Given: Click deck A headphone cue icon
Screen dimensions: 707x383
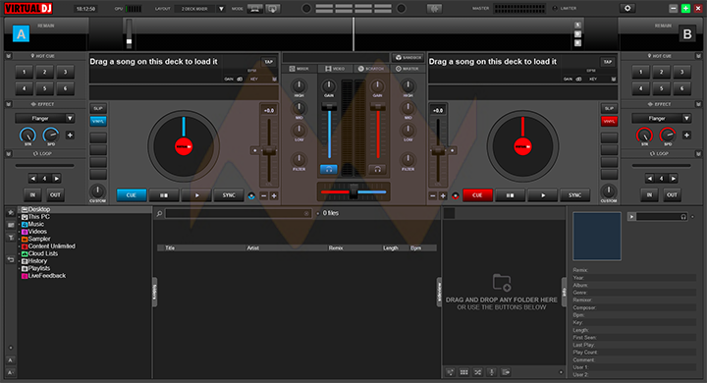Looking at the screenshot, I should click(x=329, y=170).
